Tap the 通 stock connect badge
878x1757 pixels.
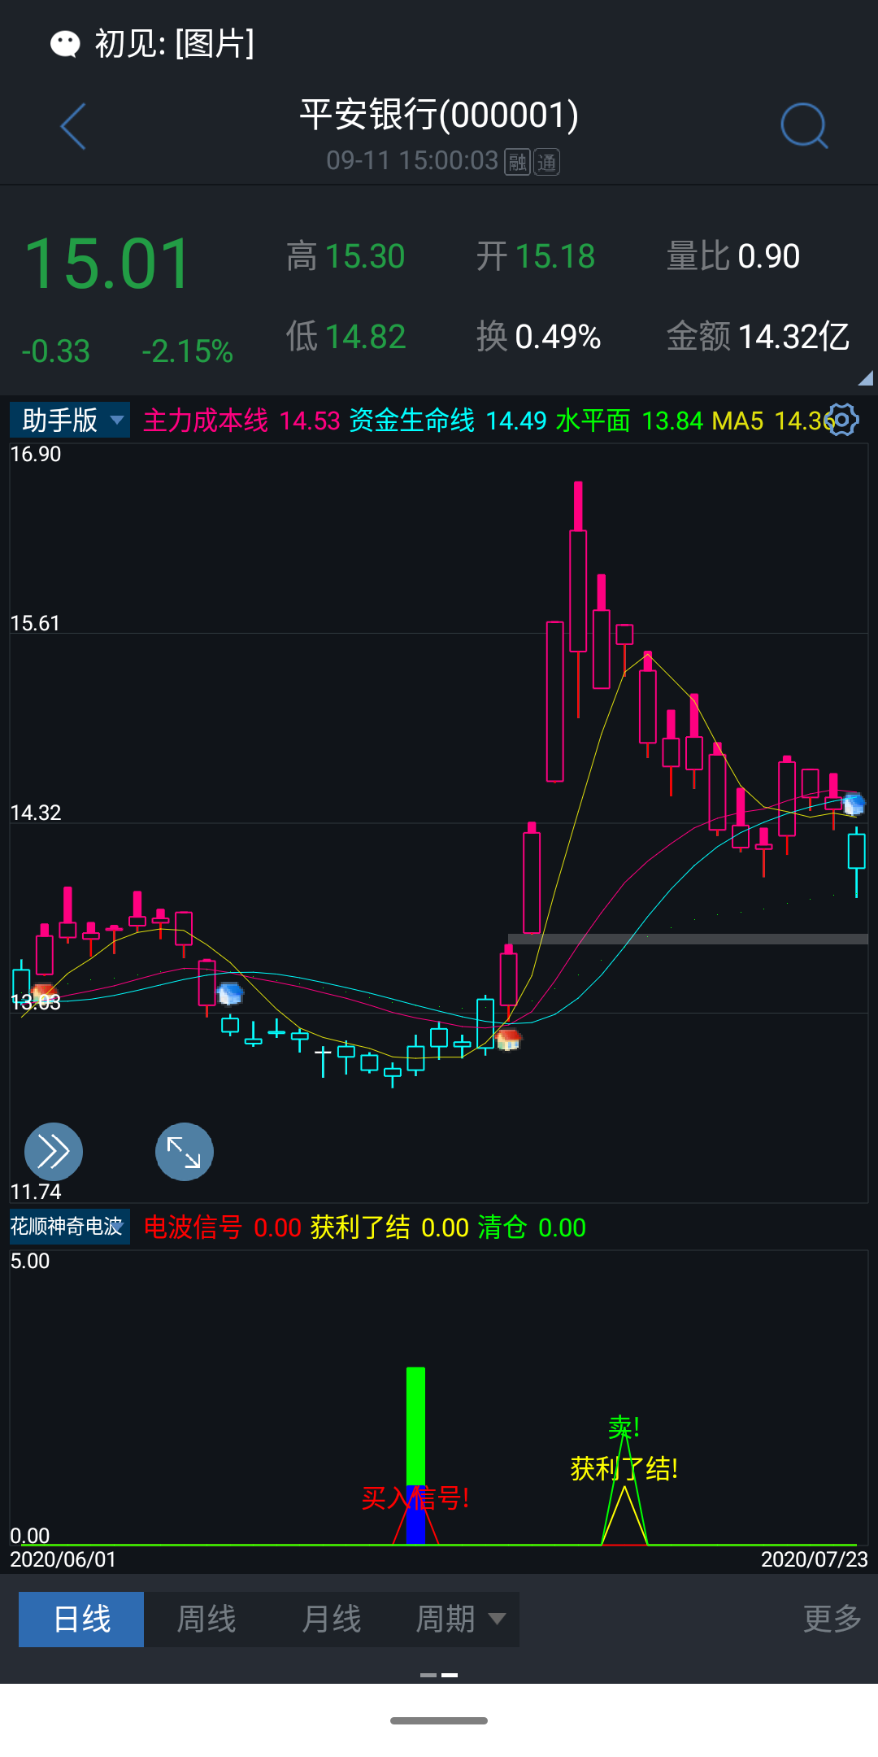(x=546, y=162)
